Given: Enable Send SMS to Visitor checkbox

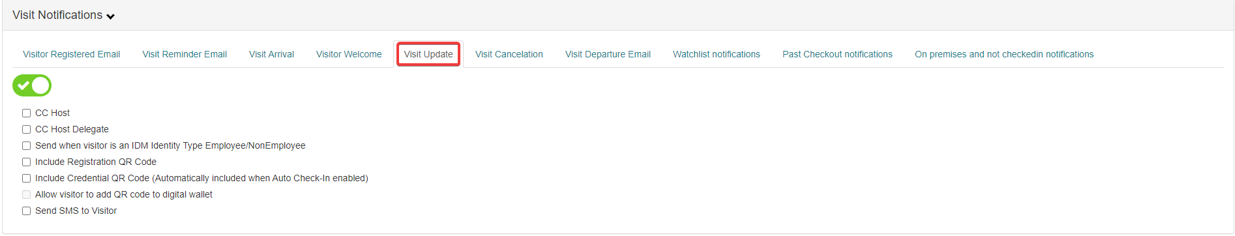Looking at the screenshot, I should (27, 211).
